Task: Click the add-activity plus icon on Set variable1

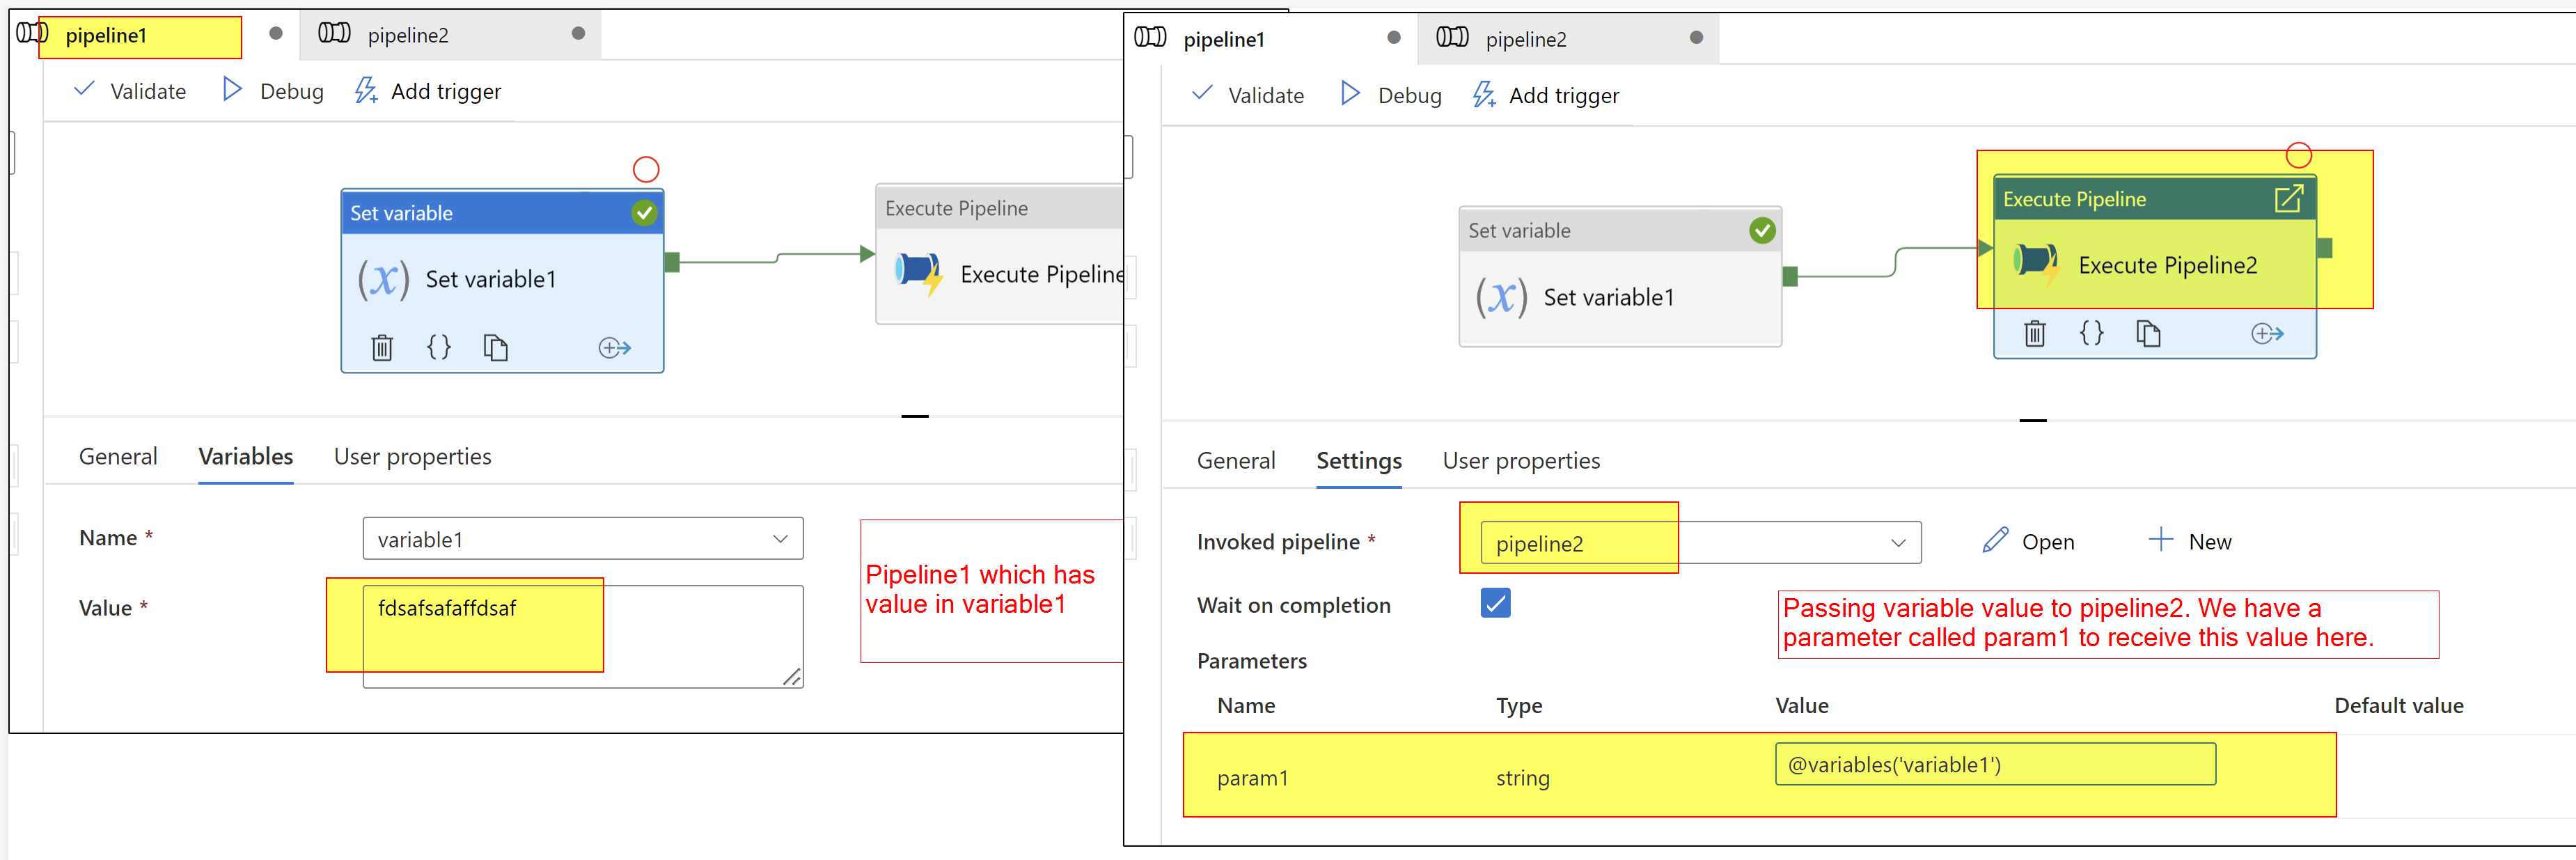Action: coord(614,347)
